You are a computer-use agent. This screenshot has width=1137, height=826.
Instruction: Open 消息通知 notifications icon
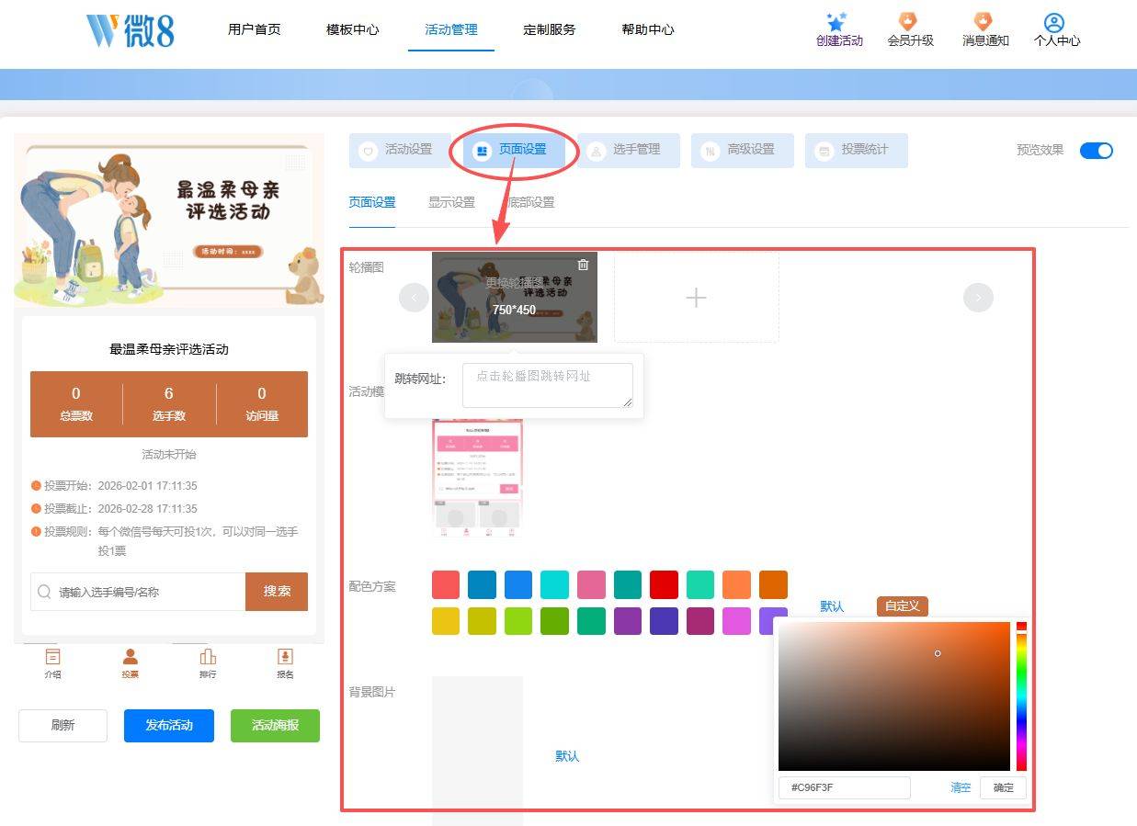tap(984, 22)
